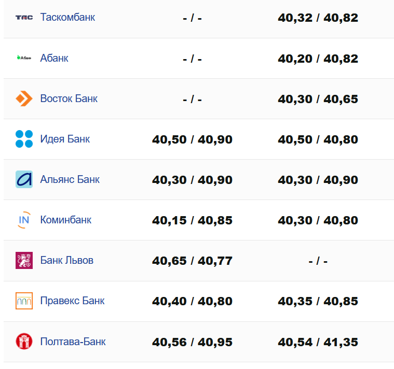Go to the Восток Банк page
This screenshot has width=394, height=369.
pyautogui.click(x=69, y=98)
